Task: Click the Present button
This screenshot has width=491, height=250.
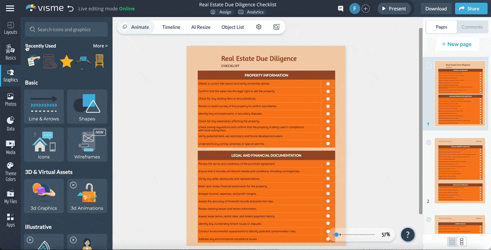Action: coord(394,8)
